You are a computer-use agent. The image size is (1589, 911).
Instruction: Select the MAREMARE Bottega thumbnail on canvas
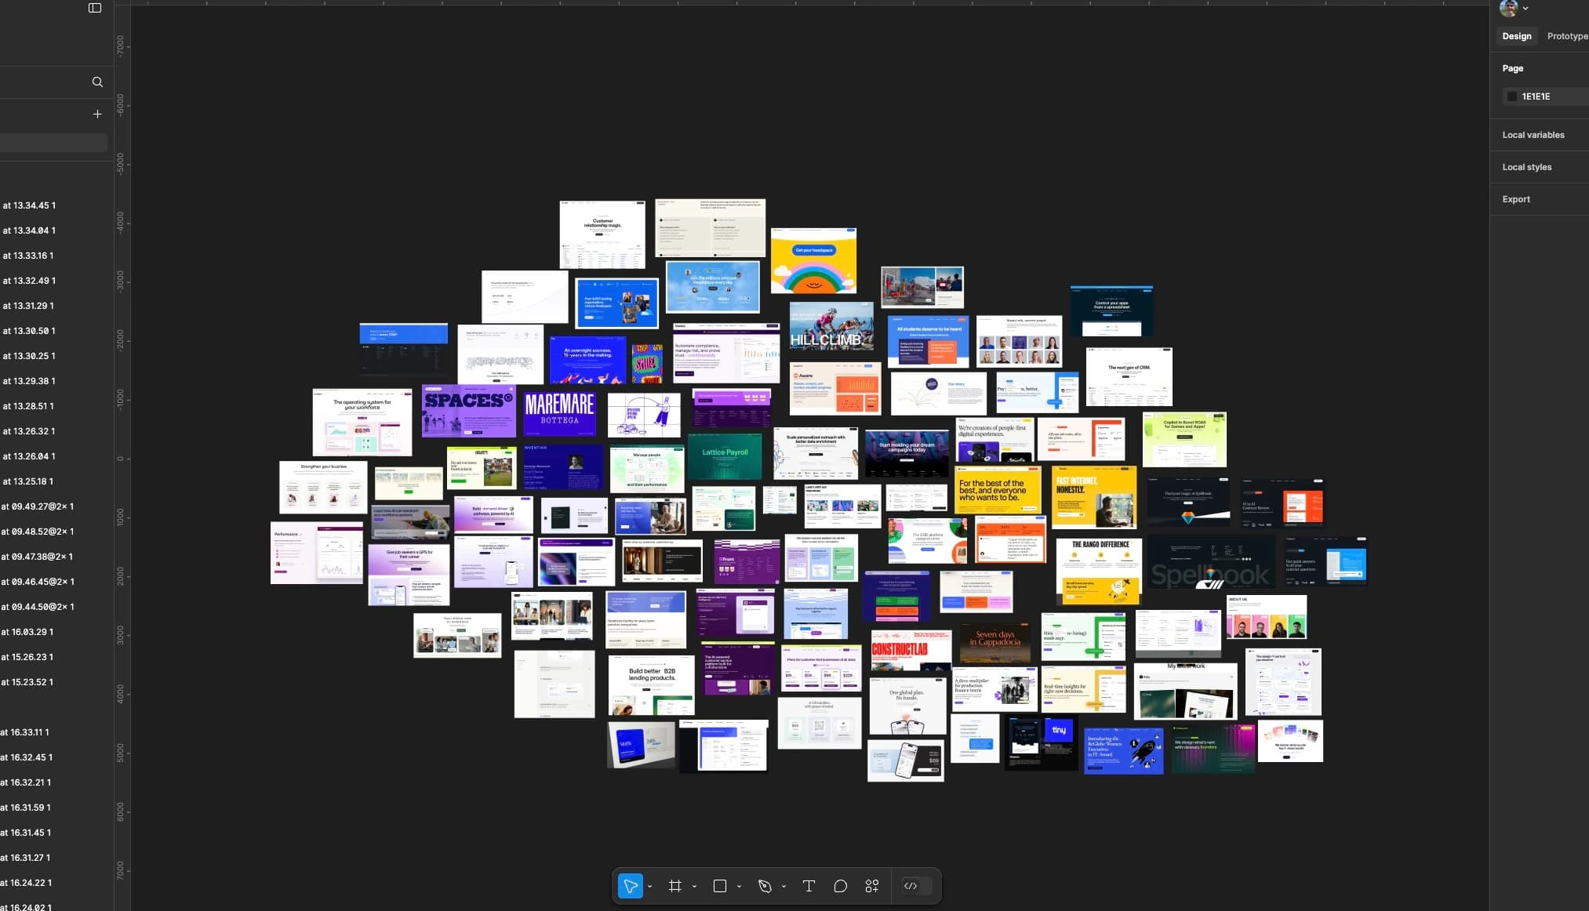pyautogui.click(x=559, y=412)
